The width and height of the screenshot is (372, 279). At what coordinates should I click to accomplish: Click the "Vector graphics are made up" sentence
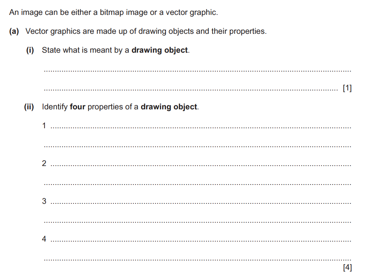(146, 31)
